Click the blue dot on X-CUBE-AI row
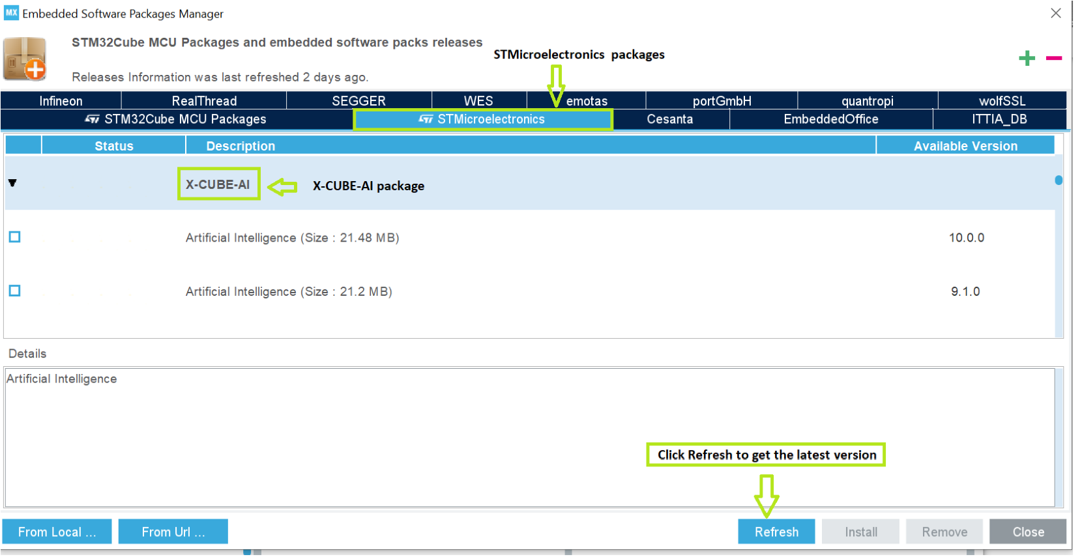Viewport: 1082px width, 559px height. [x=1059, y=180]
